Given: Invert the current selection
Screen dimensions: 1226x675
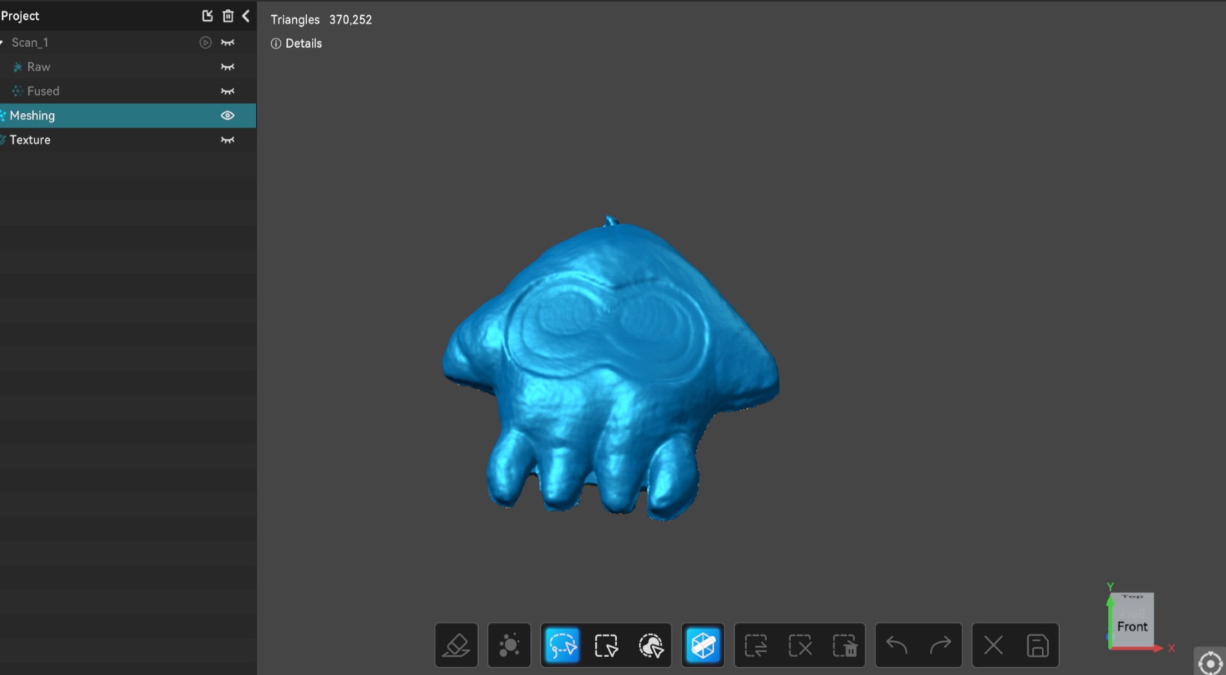Looking at the screenshot, I should [756, 645].
